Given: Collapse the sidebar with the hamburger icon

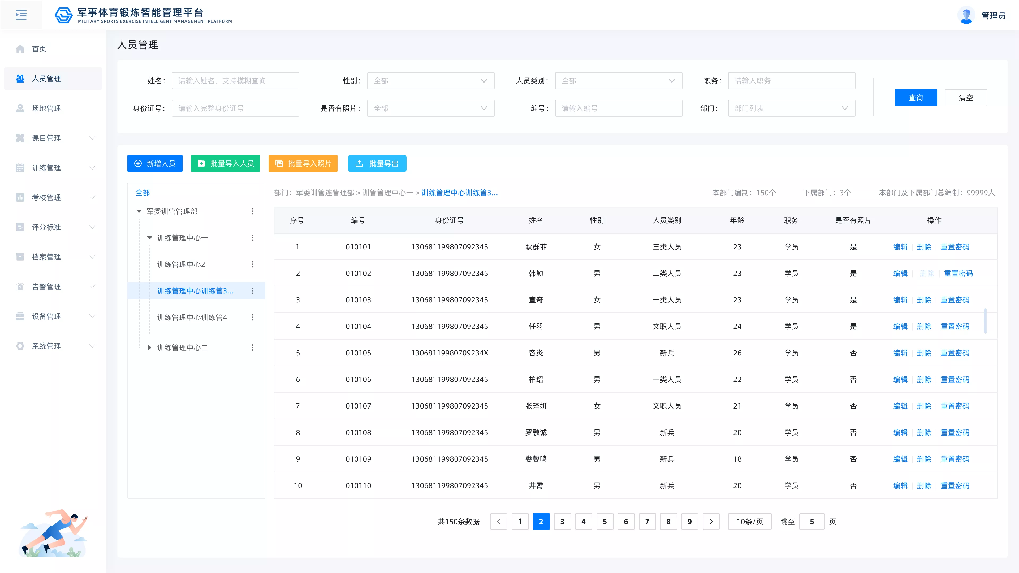Looking at the screenshot, I should click(x=21, y=15).
